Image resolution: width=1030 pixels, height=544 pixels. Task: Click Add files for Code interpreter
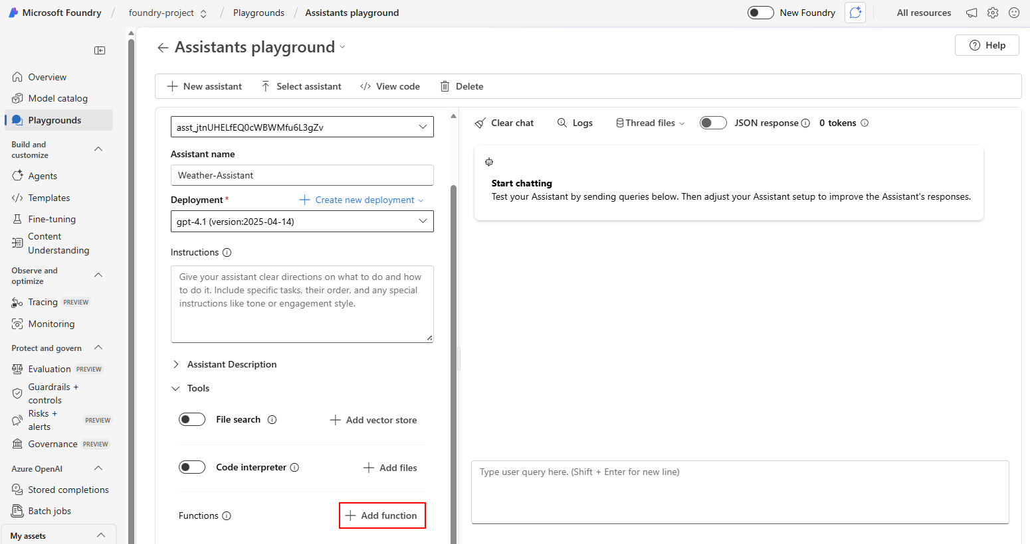coord(390,468)
